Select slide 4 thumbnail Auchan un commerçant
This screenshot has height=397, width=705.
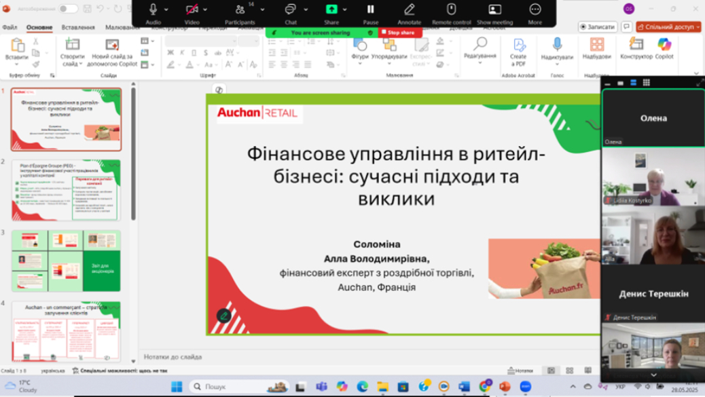pyautogui.click(x=66, y=331)
